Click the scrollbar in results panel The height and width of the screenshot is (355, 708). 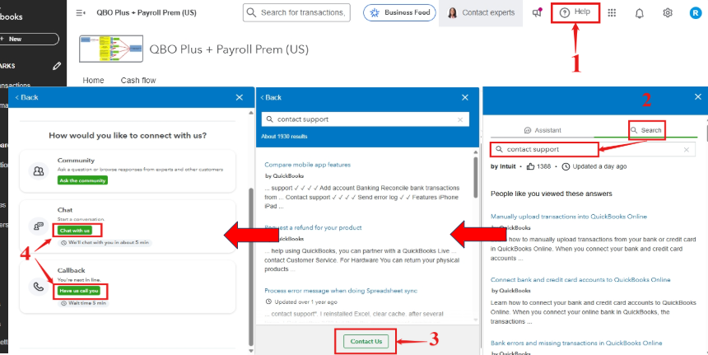[x=476, y=178]
